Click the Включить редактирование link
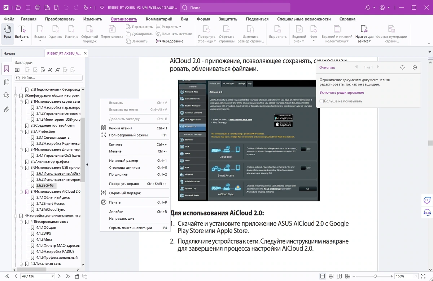This screenshot has width=433, height=281. 342,93
